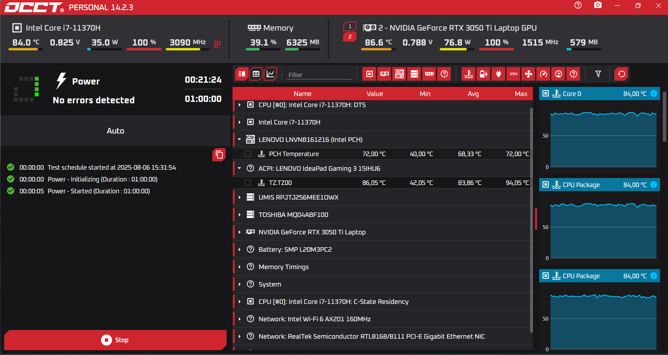Toggle the frequency gauge sensor filter
Screen dimensions: 668x355
[x=543, y=74]
